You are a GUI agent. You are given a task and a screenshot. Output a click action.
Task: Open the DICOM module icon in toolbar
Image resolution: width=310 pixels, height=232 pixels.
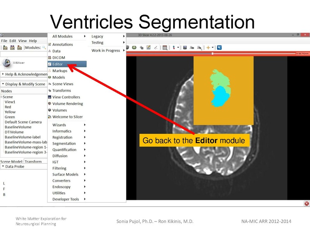(x=12, y=47)
